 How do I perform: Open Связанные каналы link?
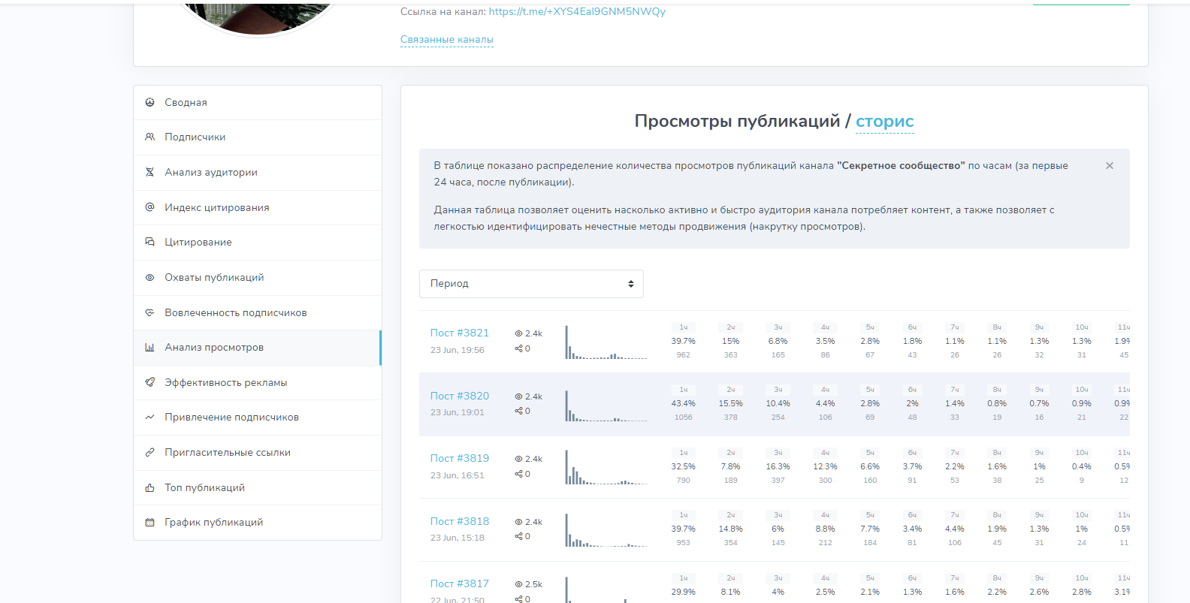tap(447, 39)
